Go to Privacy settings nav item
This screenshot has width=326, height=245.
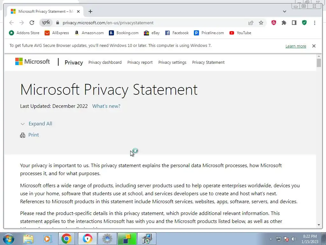[172, 63]
